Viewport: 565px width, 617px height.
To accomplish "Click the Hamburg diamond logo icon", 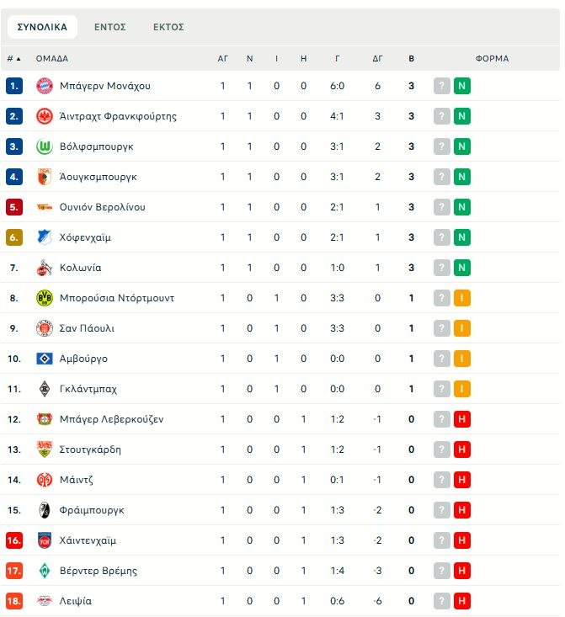I will point(45,359).
